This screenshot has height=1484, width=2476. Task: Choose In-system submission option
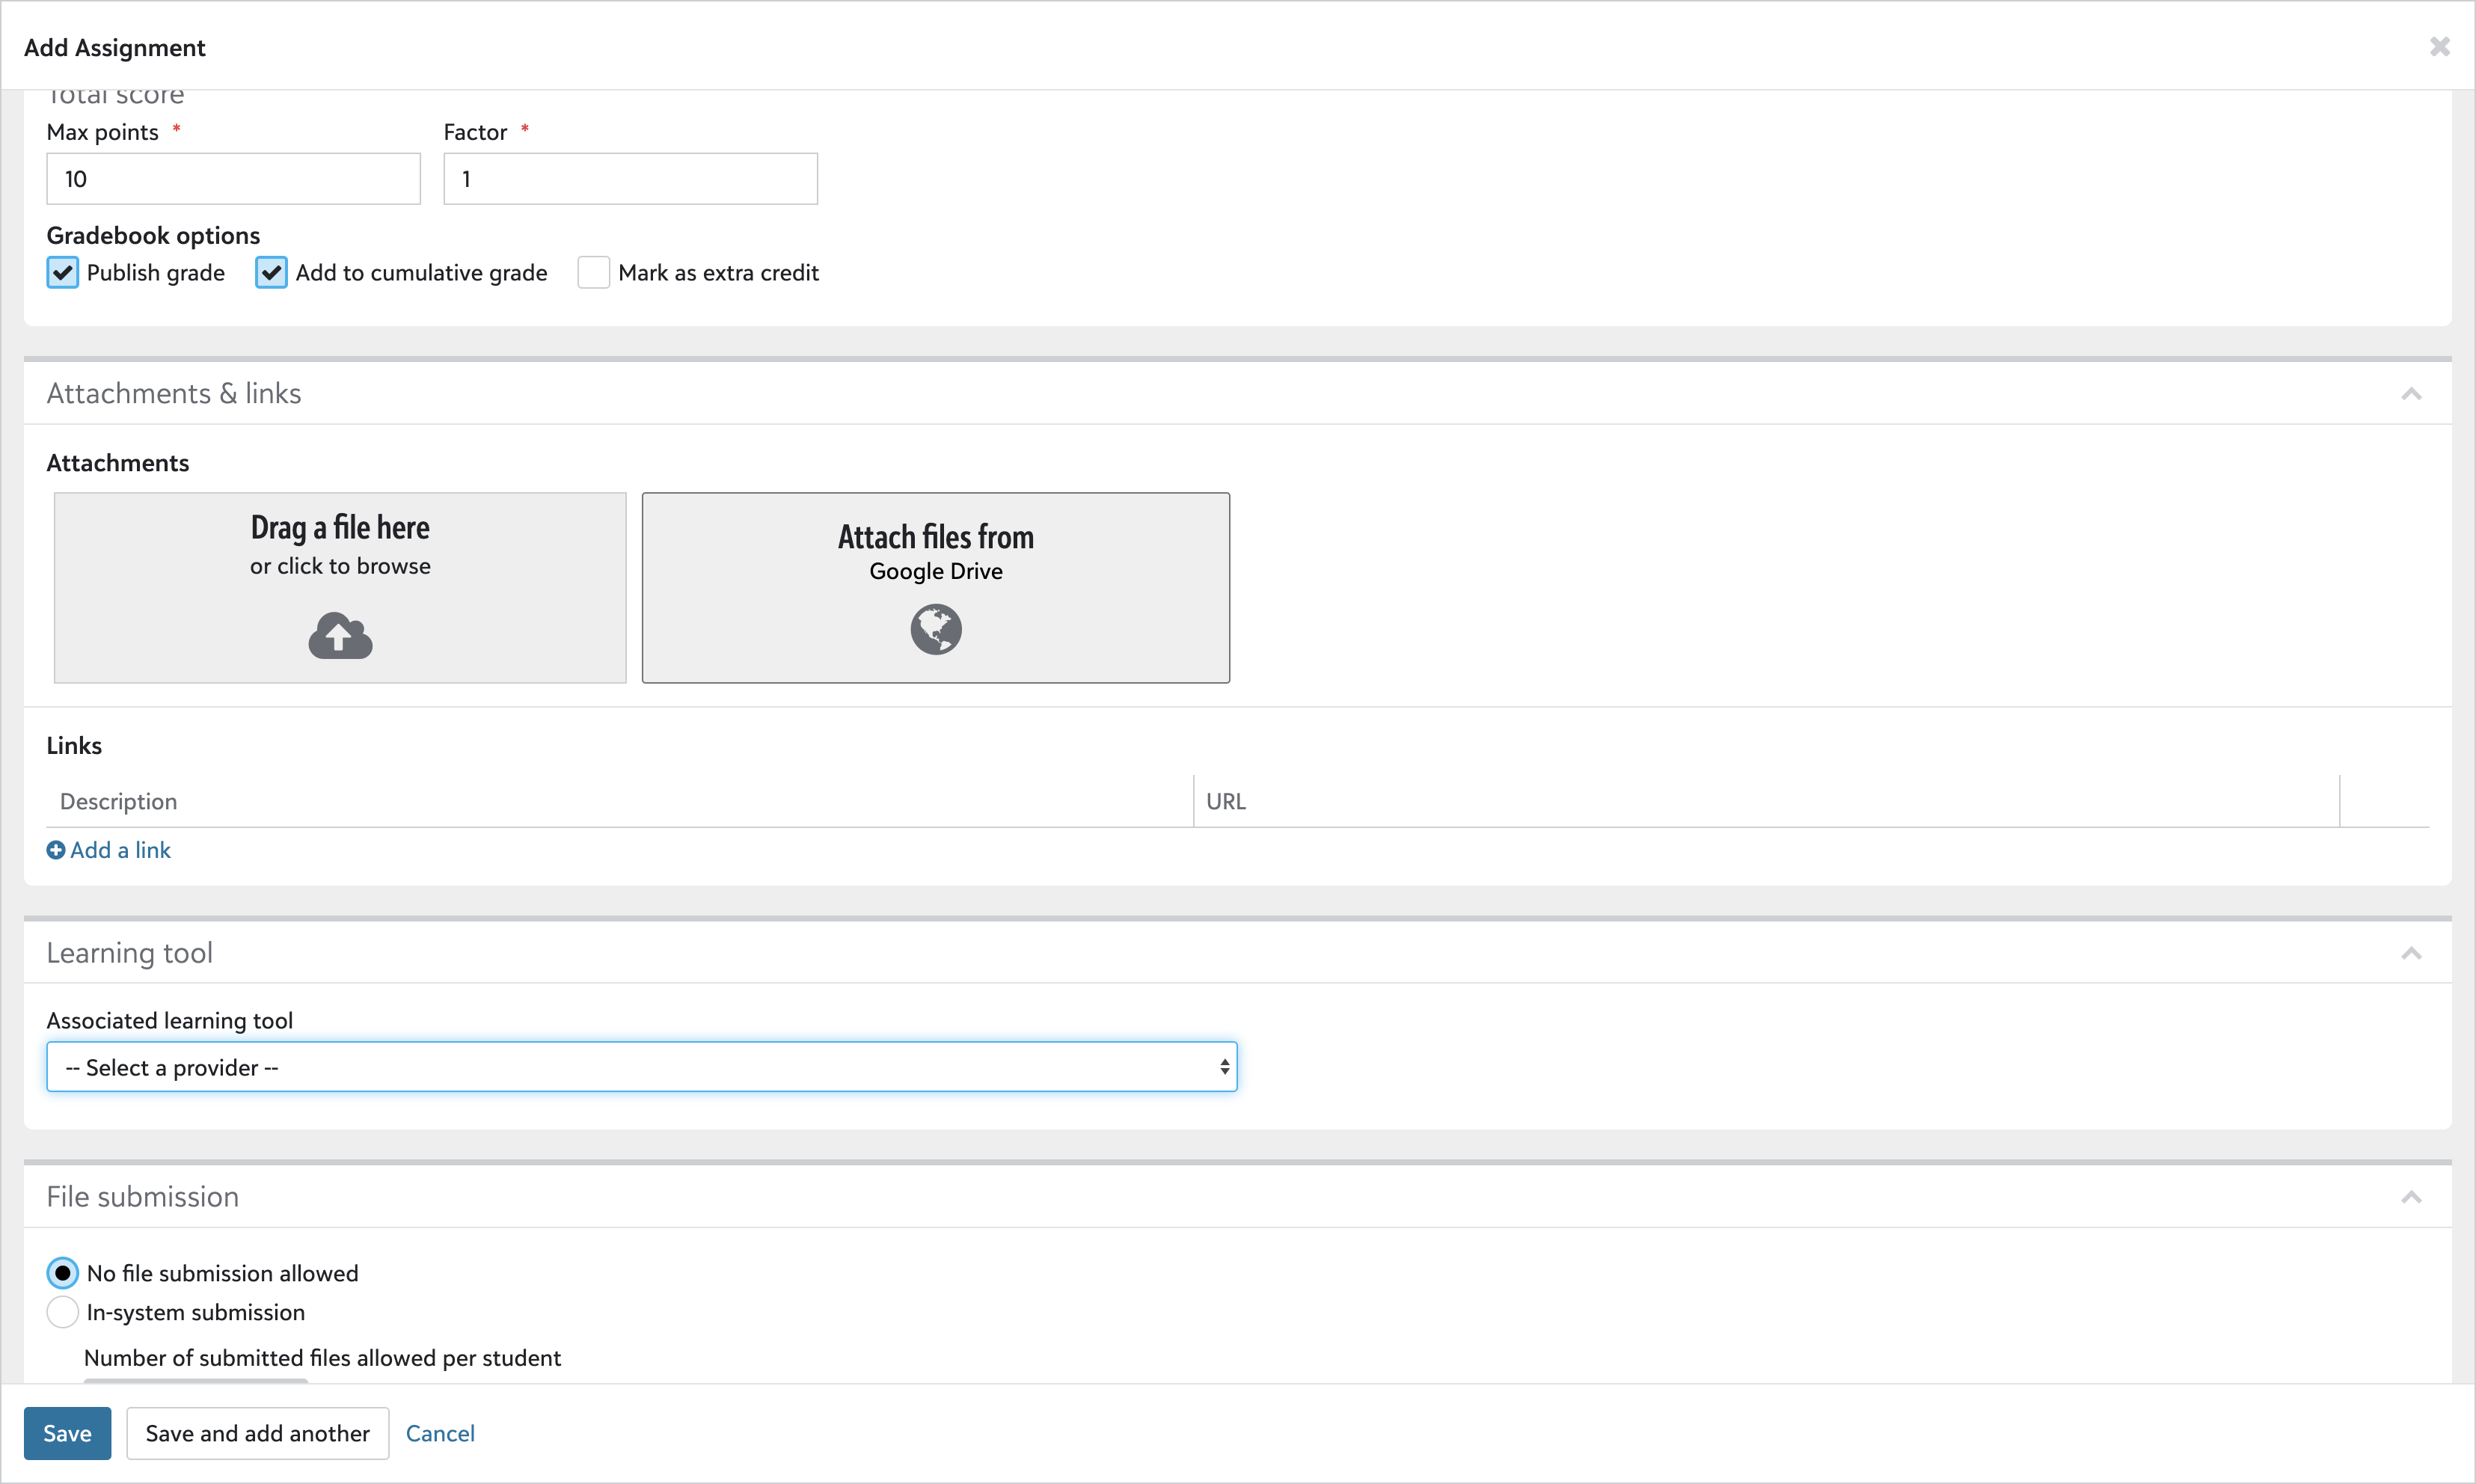click(x=63, y=1312)
